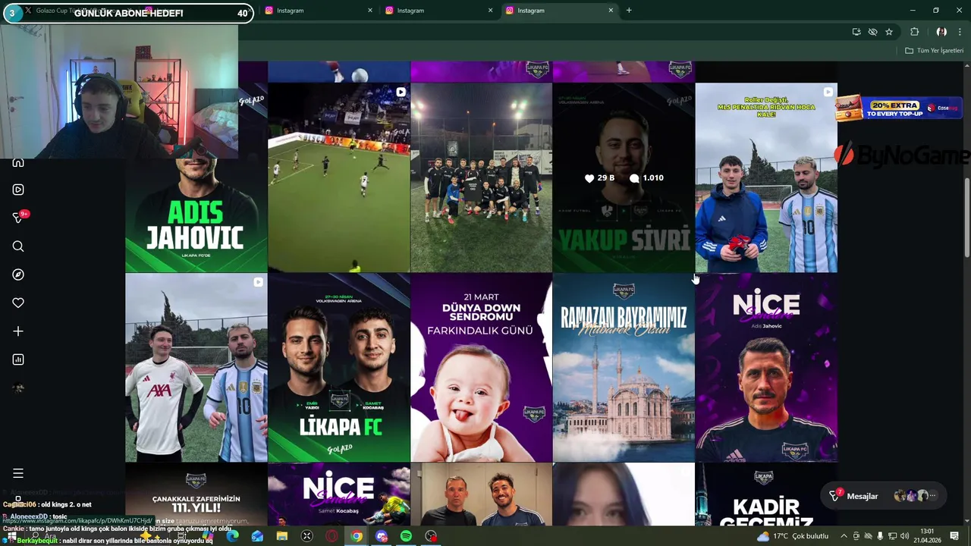Screen dimensions: 971x546
Task: Open the Çanakkale Zaferimizin 111. Yılı post
Action: click(x=196, y=494)
